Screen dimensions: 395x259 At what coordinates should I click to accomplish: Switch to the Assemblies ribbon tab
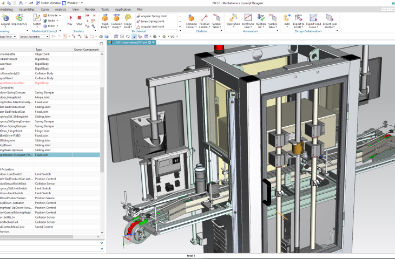pos(27,9)
